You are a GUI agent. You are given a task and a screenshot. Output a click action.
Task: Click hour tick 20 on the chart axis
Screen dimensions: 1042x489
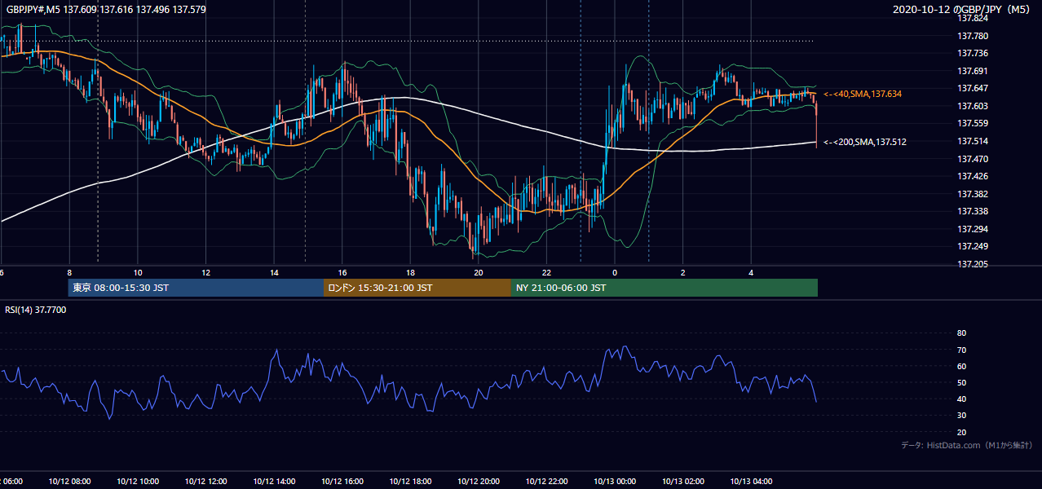[478, 273]
